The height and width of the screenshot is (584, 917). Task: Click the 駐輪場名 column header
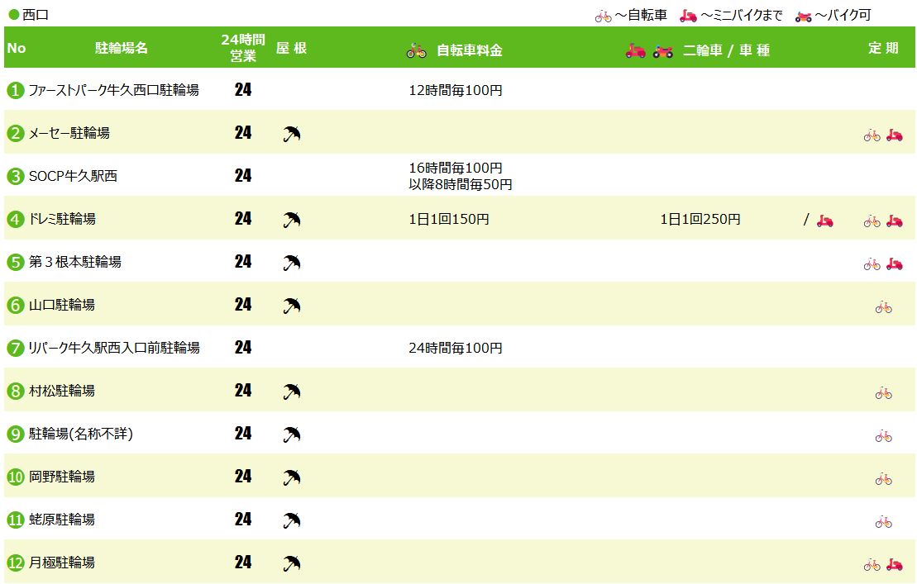[x=122, y=48]
